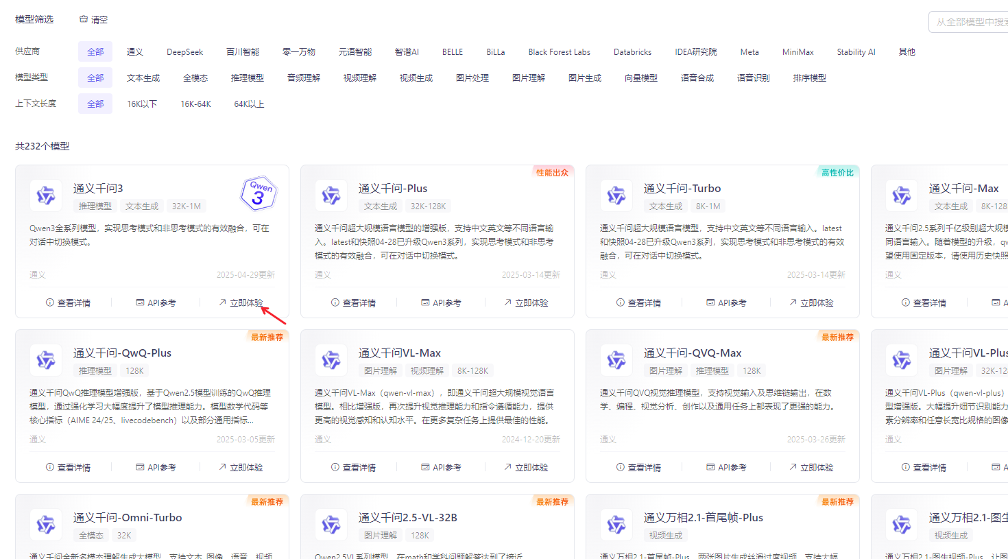Filter model type by 文本生成
This screenshot has width=1008, height=559.
coord(143,78)
